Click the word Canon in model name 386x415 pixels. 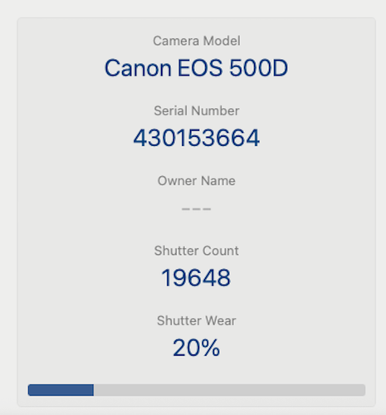tap(138, 68)
